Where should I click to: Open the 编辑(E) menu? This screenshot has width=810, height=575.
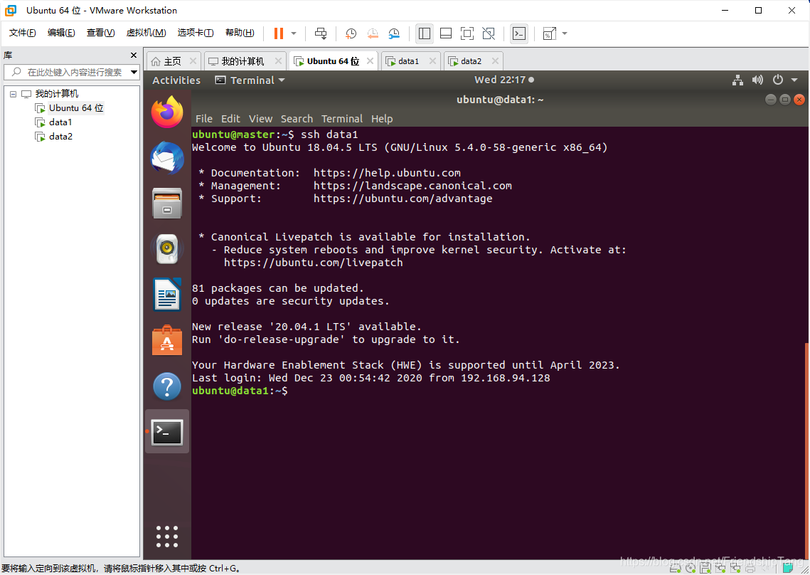[x=61, y=33]
